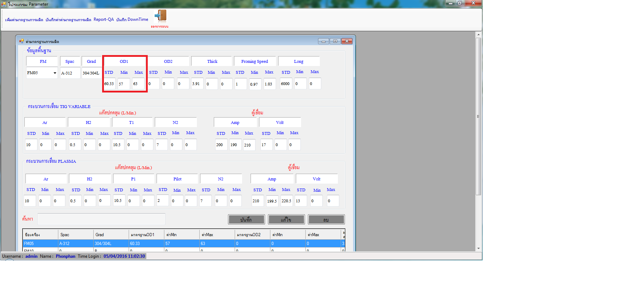Open the บันทึกค่าค่ามาตรฐานการผลิต menu

[x=68, y=20]
